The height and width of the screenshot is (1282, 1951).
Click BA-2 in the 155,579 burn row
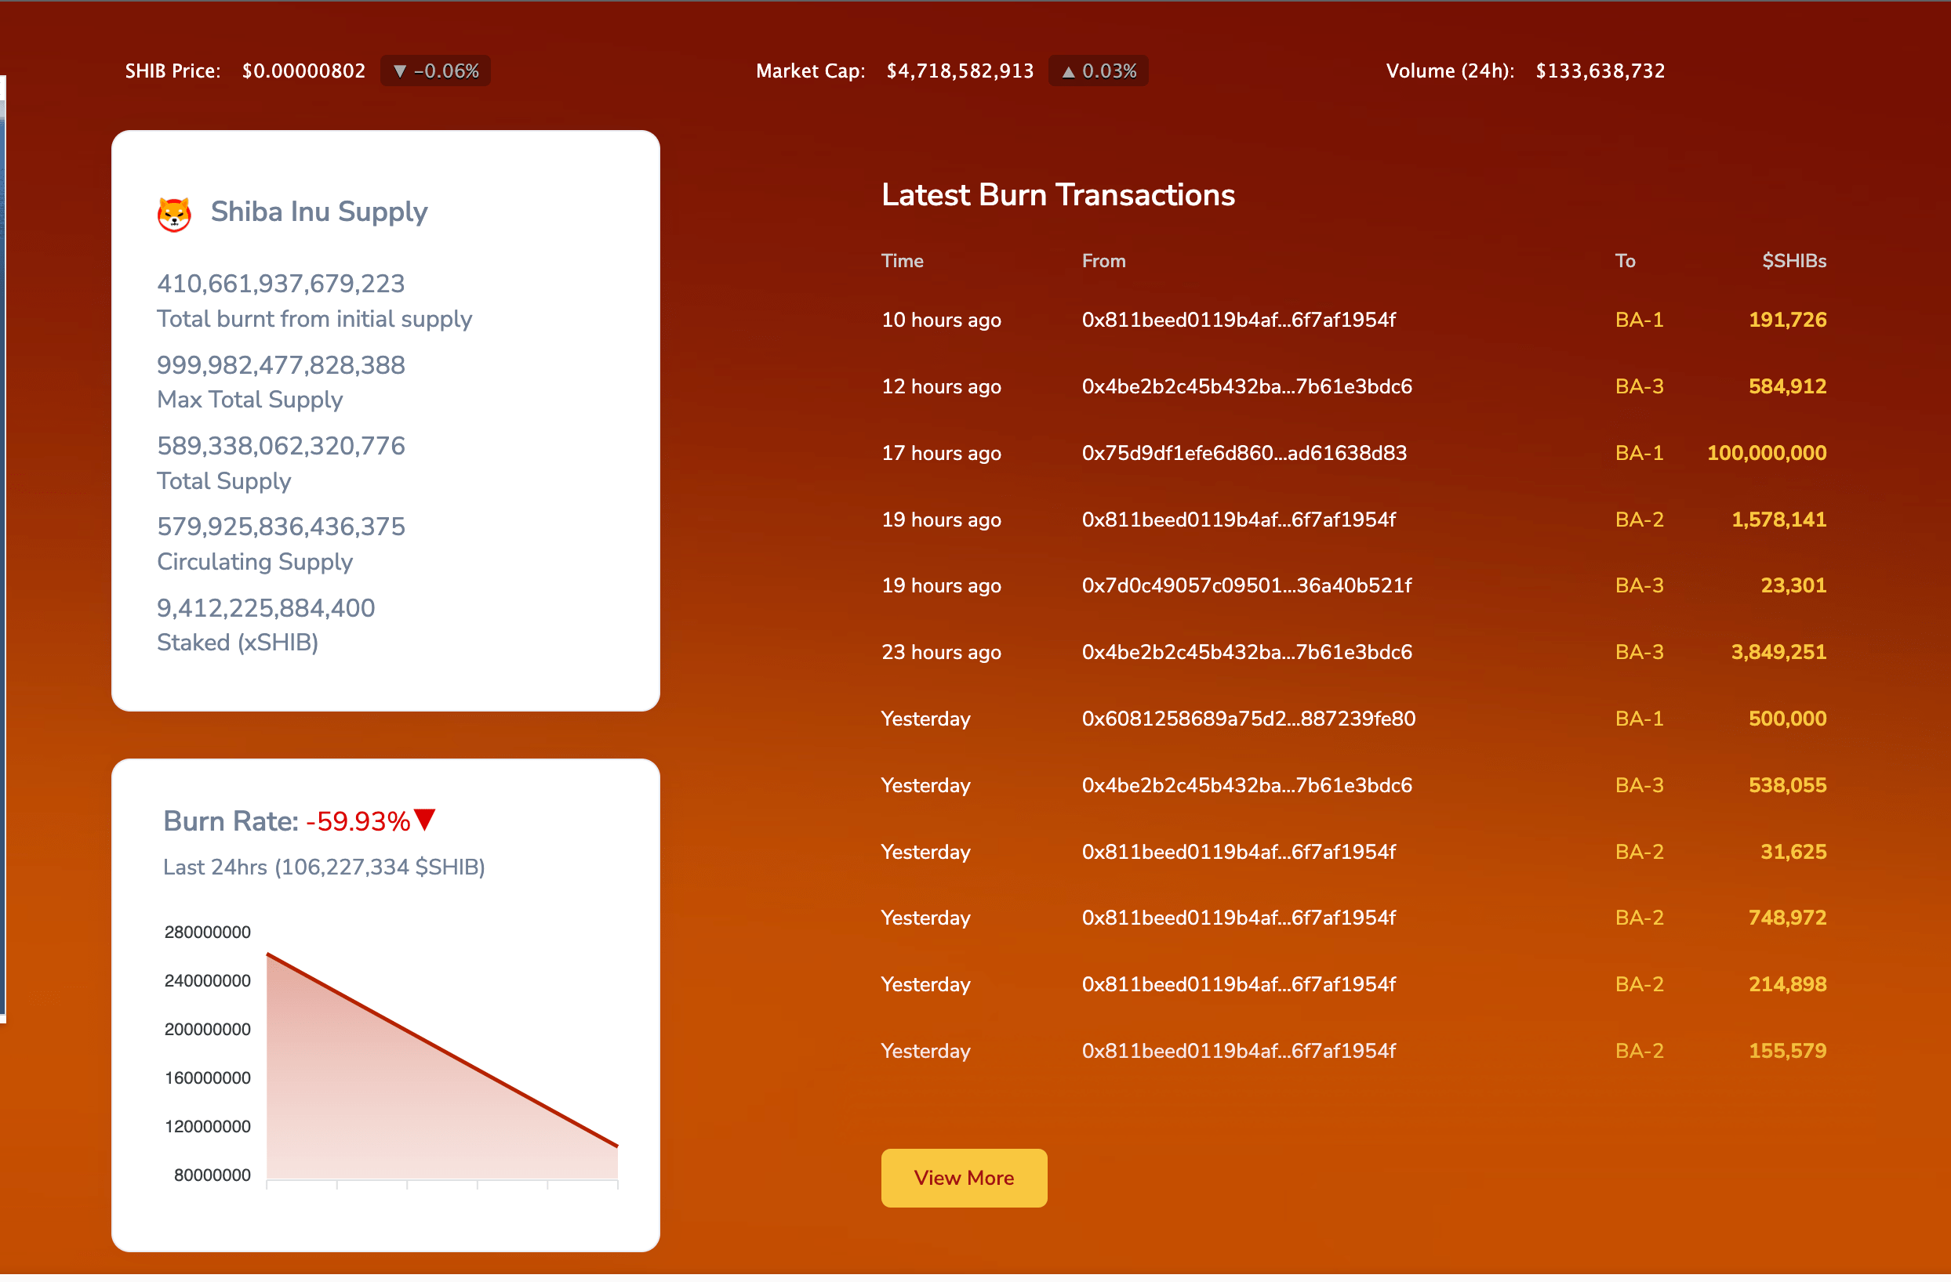(1639, 1051)
